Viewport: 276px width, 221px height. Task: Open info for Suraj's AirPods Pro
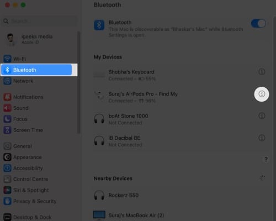pos(262,94)
